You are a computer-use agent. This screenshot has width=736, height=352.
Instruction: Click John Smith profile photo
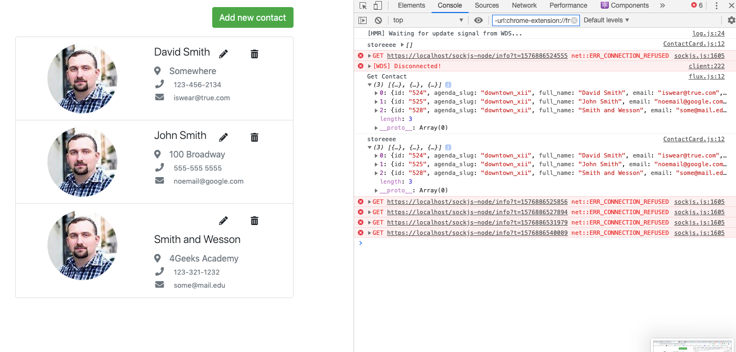click(82, 162)
